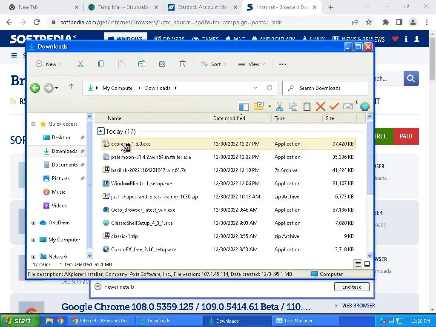Image resolution: width=436 pixels, height=327 pixels.
Task: Expand the My Computer tree node
Action: tap(33, 240)
